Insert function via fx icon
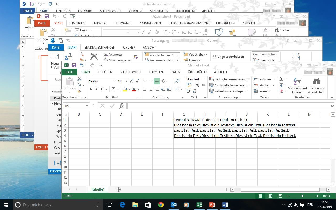 click(x=121, y=106)
